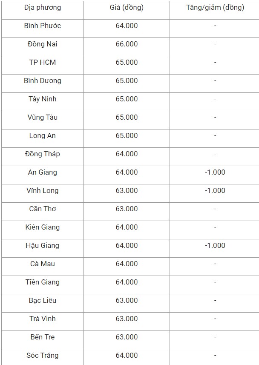Click the Tiền Giang row name
Screen dimensions: 259x365
point(43,282)
